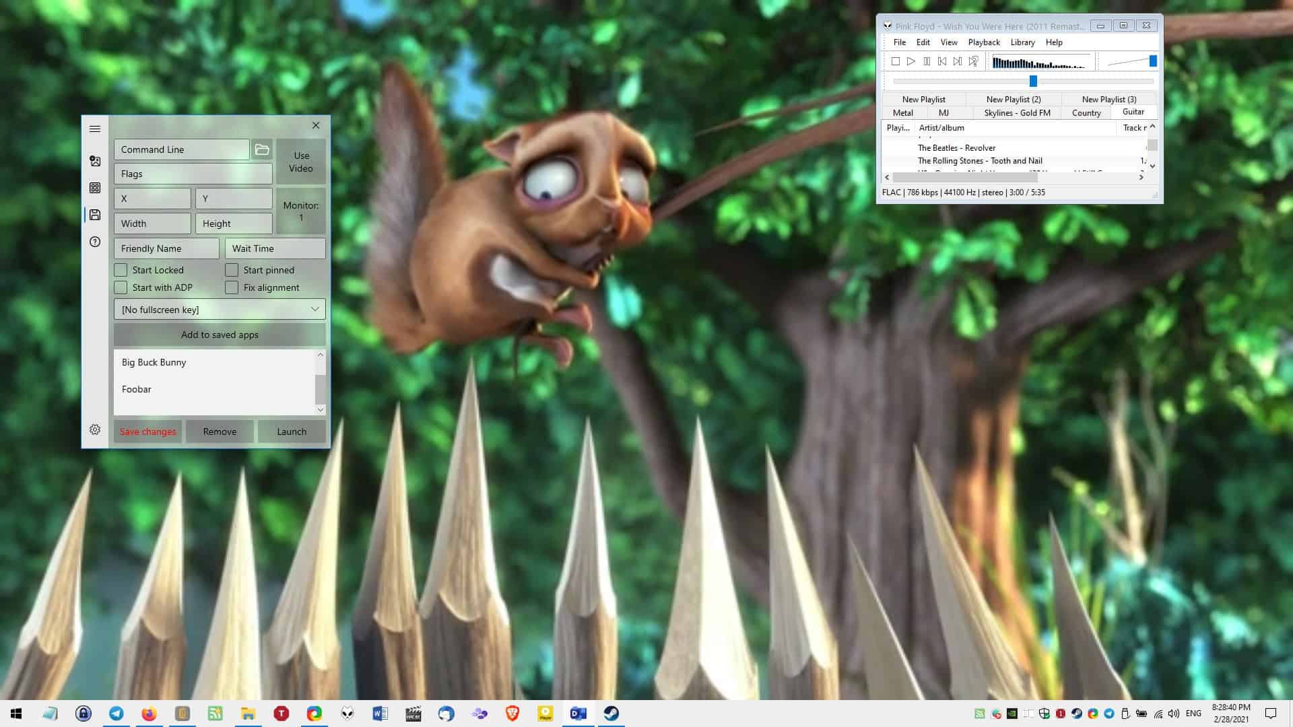Screen dimensions: 1293x727
Task: Select the Metal playlist tab
Action: click(902, 112)
